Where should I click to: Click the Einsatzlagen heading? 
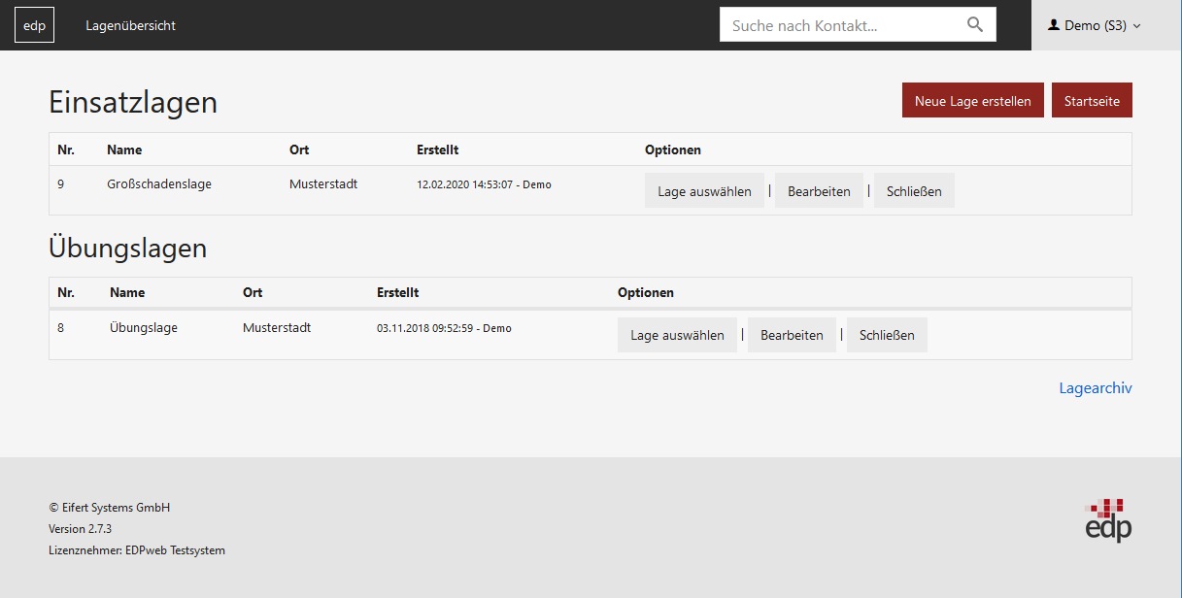pyautogui.click(x=133, y=102)
